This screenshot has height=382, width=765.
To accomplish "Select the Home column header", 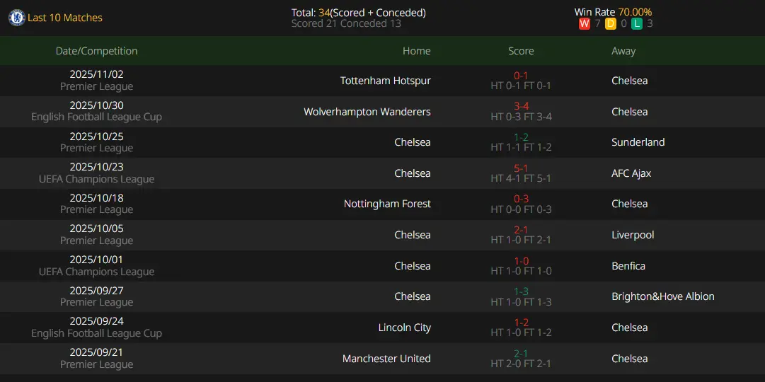I will 416,51.
